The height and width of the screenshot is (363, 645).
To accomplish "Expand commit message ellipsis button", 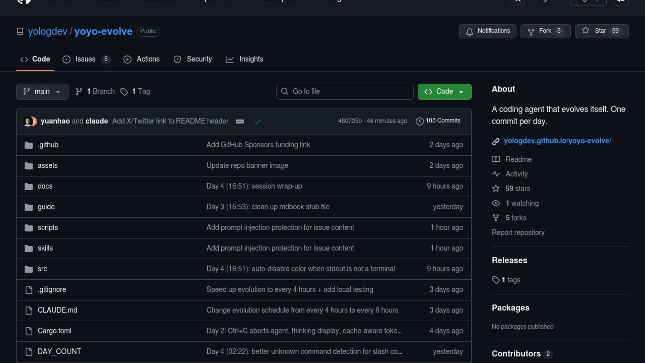I will tap(240, 121).
